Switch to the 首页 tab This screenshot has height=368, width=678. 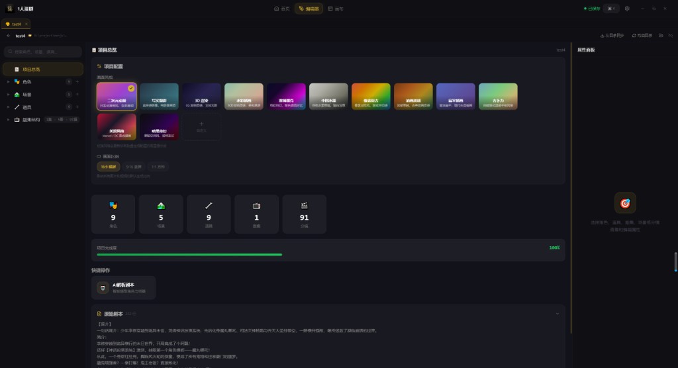coord(282,9)
